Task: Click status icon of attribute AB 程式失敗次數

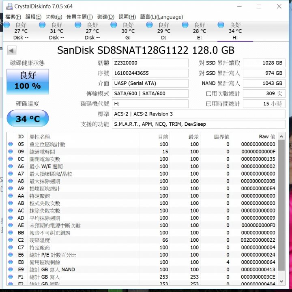Action: pyautogui.click(x=11, y=203)
